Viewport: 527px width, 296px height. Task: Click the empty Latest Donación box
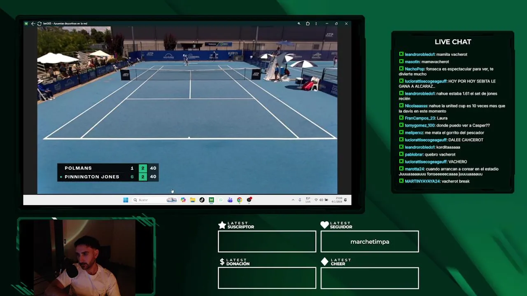coord(267,278)
